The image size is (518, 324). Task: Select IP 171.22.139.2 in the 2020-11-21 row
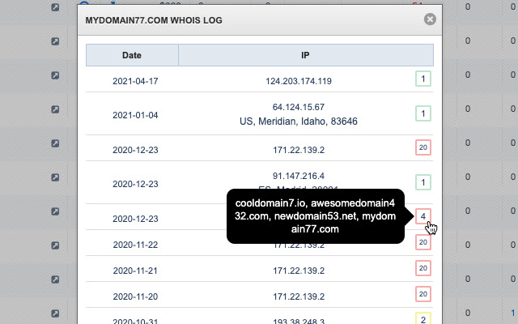coord(299,271)
